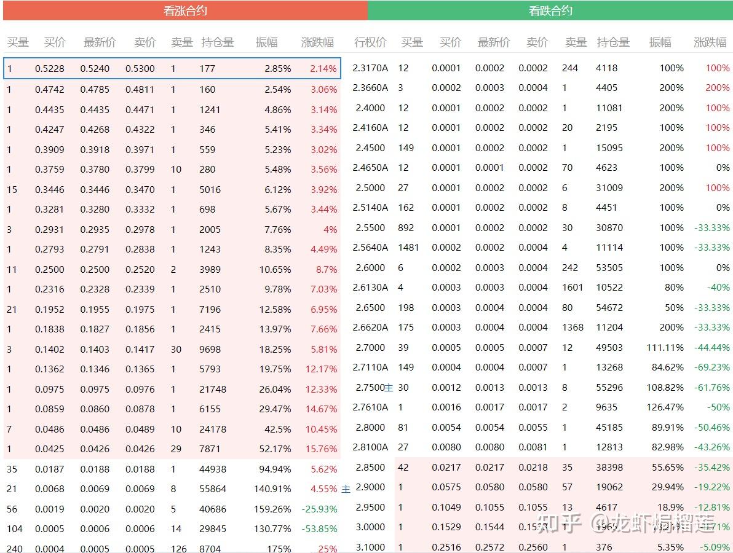
Task: Select strike price 2.6620A
Action: (370, 327)
